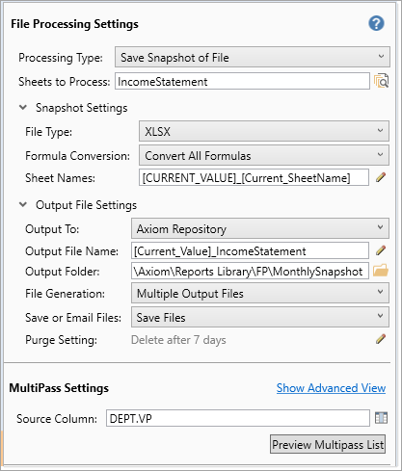This screenshot has width=402, height=471.
Task: Open the File Generation dropdown
Action: pos(260,293)
